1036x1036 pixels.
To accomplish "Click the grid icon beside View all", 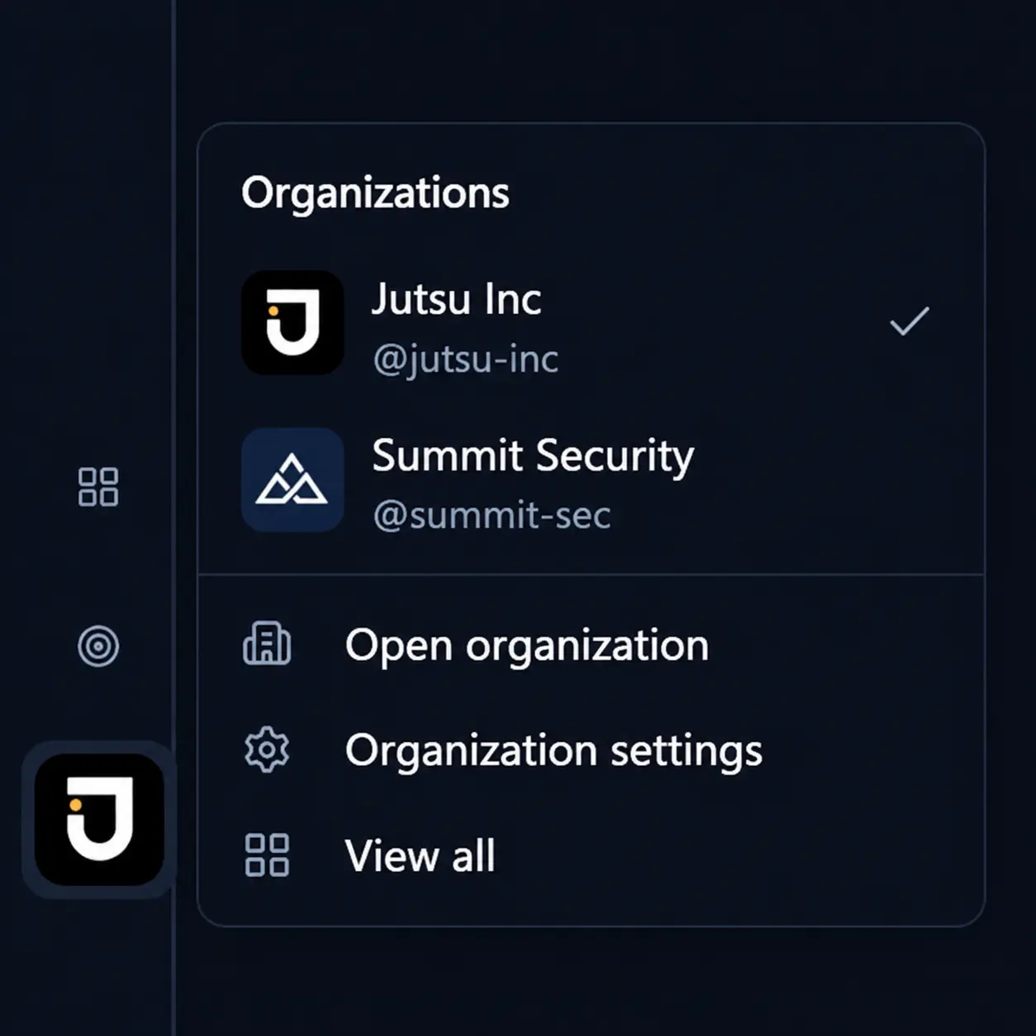I will pos(267,854).
